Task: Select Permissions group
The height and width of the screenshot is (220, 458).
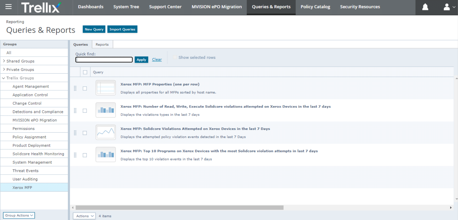Action: tap(34, 128)
